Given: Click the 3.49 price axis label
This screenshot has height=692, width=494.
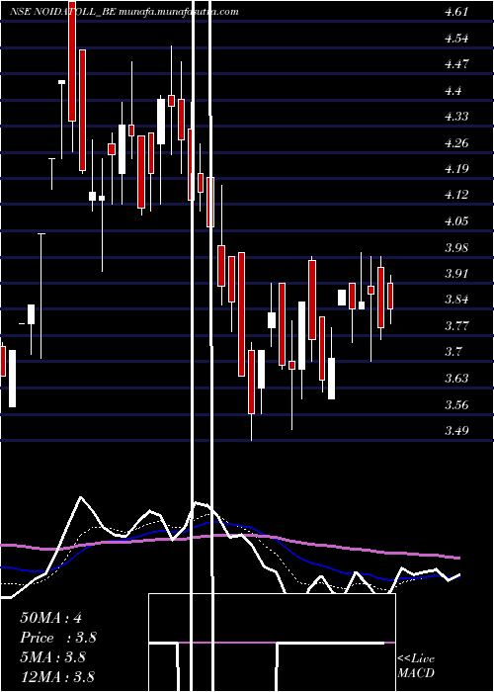Looking at the screenshot, I should 456,430.
